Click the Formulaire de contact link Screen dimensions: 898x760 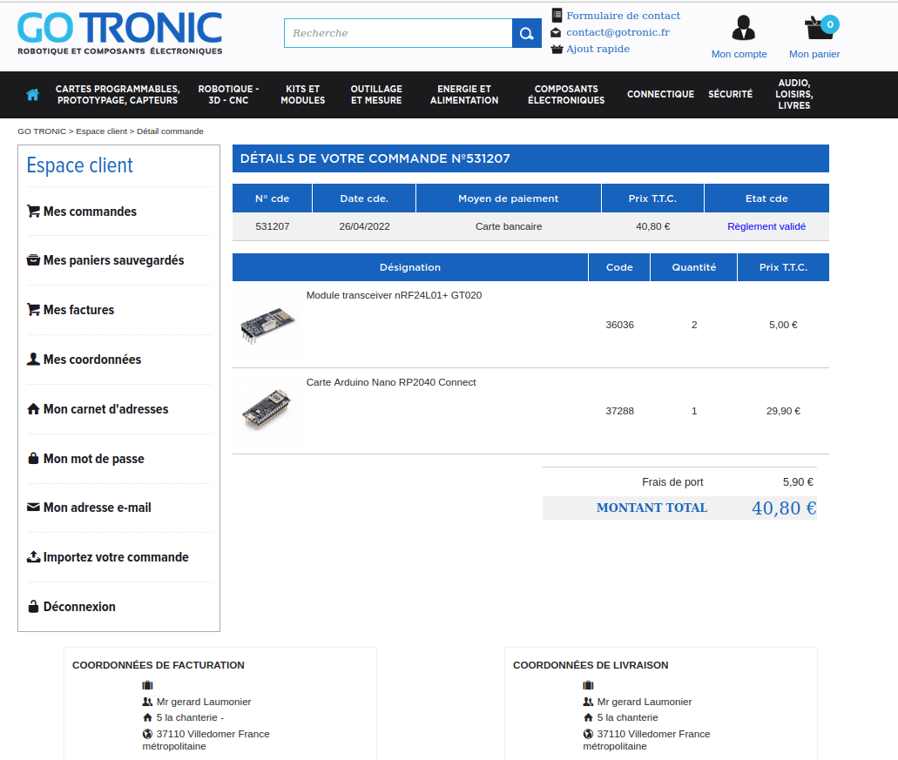[x=623, y=16]
